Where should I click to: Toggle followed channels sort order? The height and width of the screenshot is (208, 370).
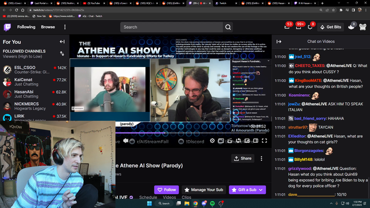pyautogui.click(x=62, y=54)
